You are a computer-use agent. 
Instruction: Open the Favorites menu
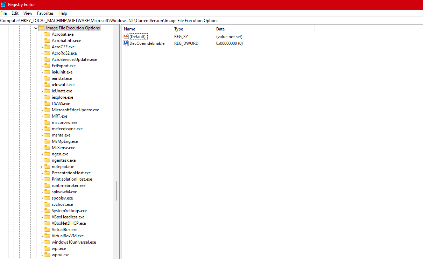click(45, 13)
